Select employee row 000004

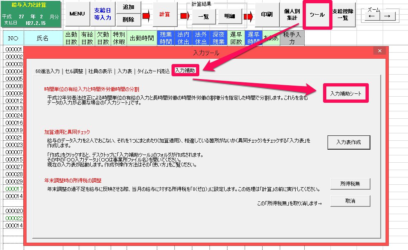(x=13, y=71)
